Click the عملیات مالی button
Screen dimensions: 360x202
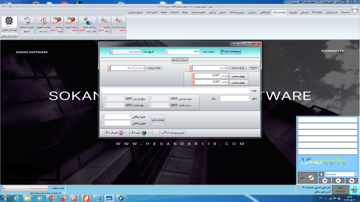[x=158, y=120]
